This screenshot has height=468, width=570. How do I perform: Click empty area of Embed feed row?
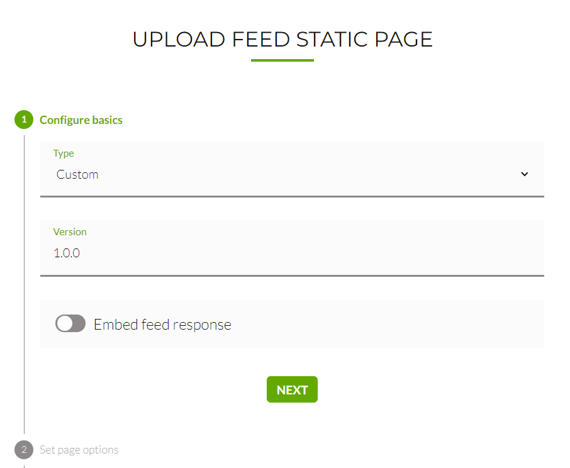(390, 324)
